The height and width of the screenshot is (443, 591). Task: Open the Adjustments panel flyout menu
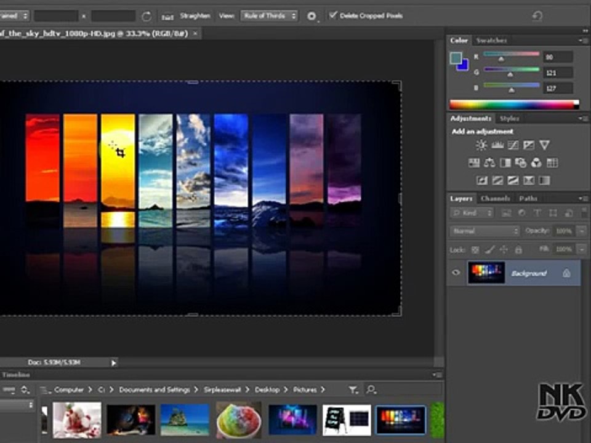584,119
